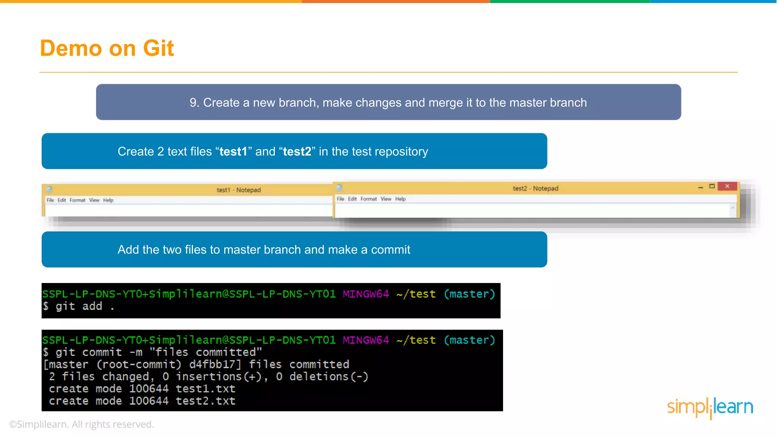The height and width of the screenshot is (437, 777).
Task: Open View menu in test1 Notepad
Action: pyautogui.click(x=94, y=200)
